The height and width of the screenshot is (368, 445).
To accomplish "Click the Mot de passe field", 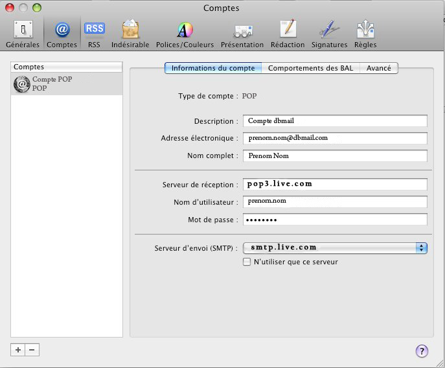I will pyautogui.click(x=335, y=220).
